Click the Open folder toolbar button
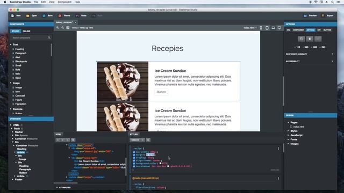The image size is (344, 193). [31, 16]
